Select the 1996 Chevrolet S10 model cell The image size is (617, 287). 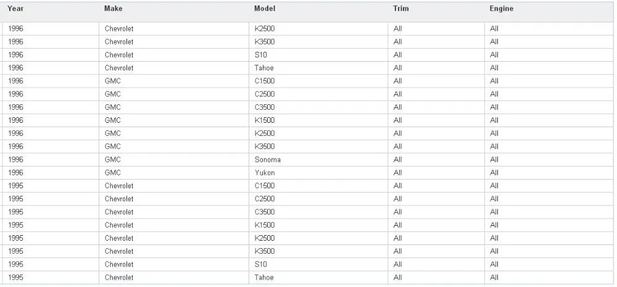260,55
